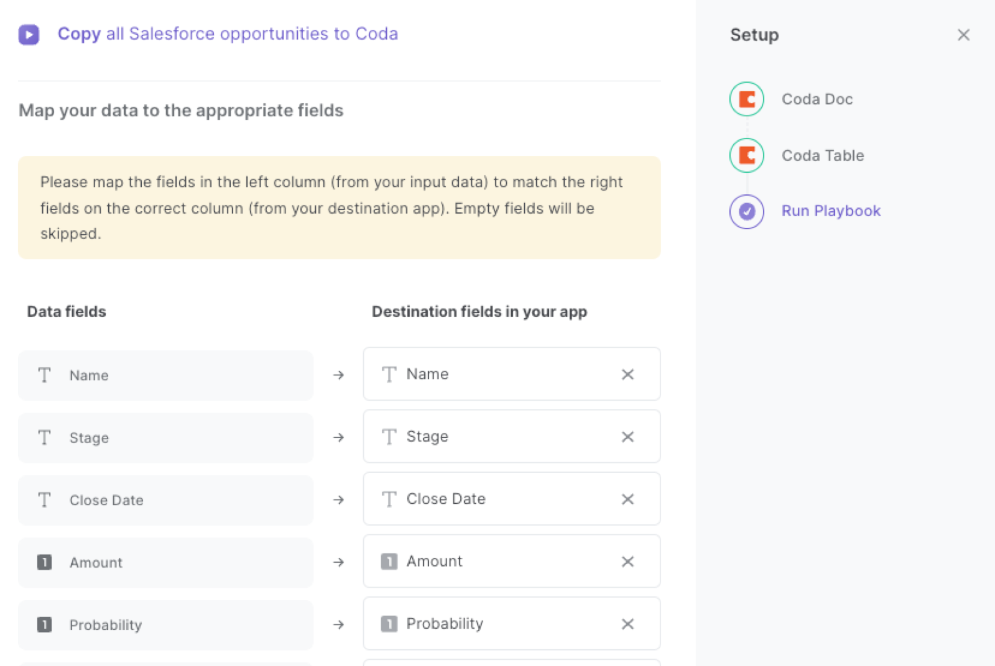The height and width of the screenshot is (666, 995).
Task: Click the Map your data heading
Action: tap(181, 111)
